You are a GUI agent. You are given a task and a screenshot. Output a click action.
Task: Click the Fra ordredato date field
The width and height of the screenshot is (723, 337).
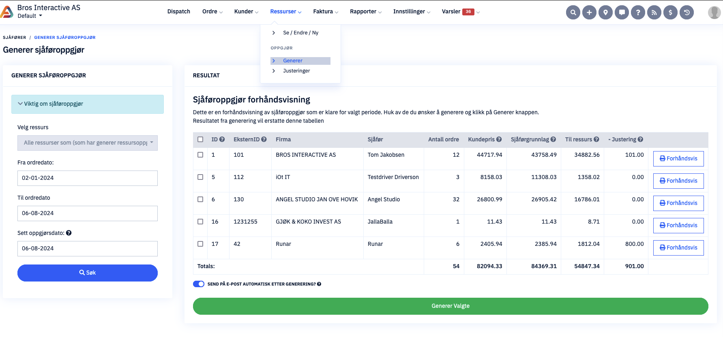tap(88, 178)
